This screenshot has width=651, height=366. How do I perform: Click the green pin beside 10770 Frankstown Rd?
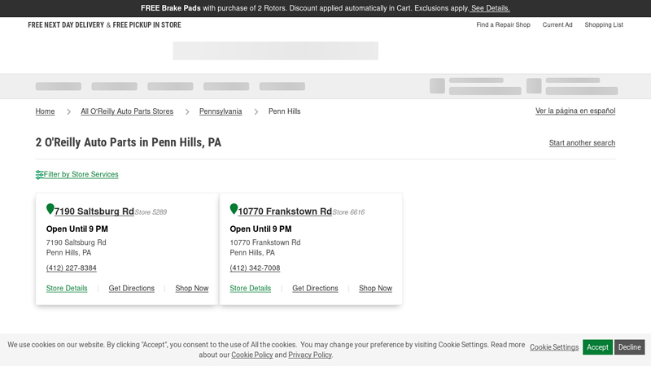234,210
